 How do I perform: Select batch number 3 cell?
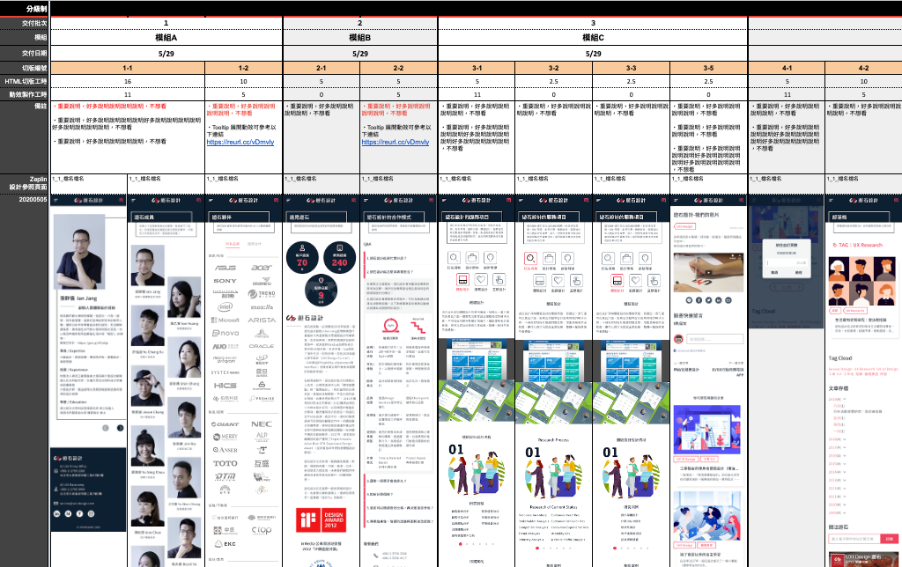coord(593,23)
